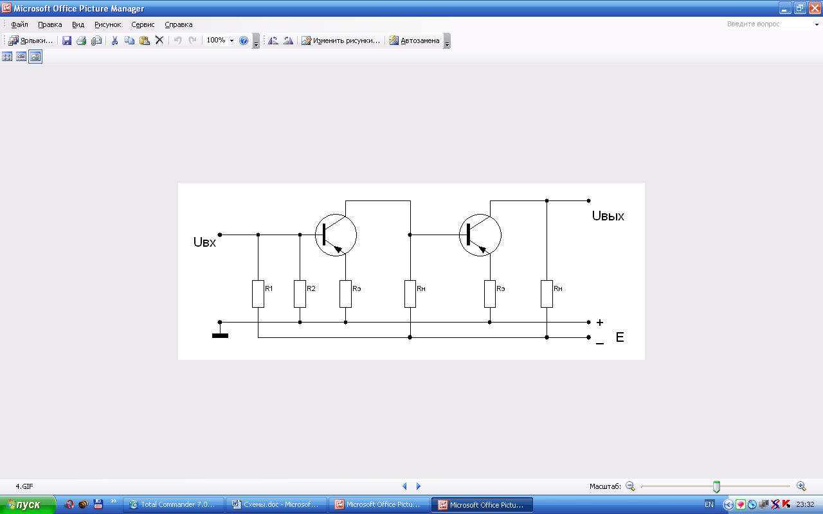Delete the picture with X icon
This screenshot has height=514, width=823.
pos(159,40)
